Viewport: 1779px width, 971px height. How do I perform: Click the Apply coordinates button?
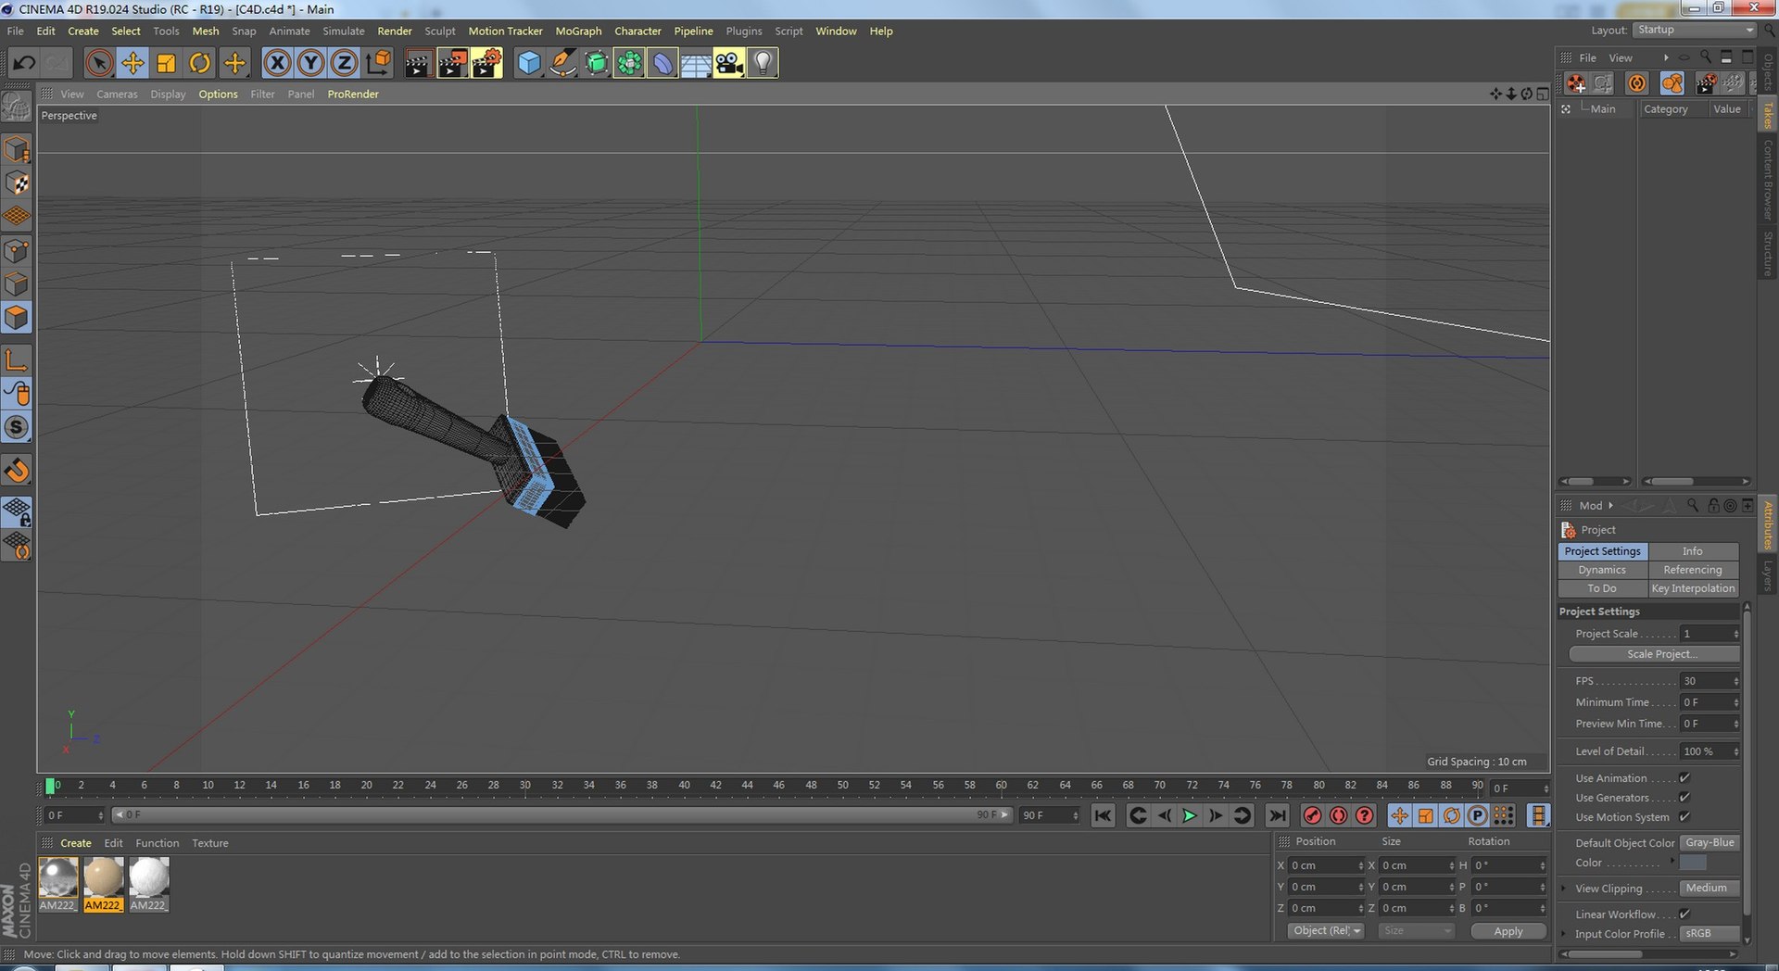[x=1508, y=931]
